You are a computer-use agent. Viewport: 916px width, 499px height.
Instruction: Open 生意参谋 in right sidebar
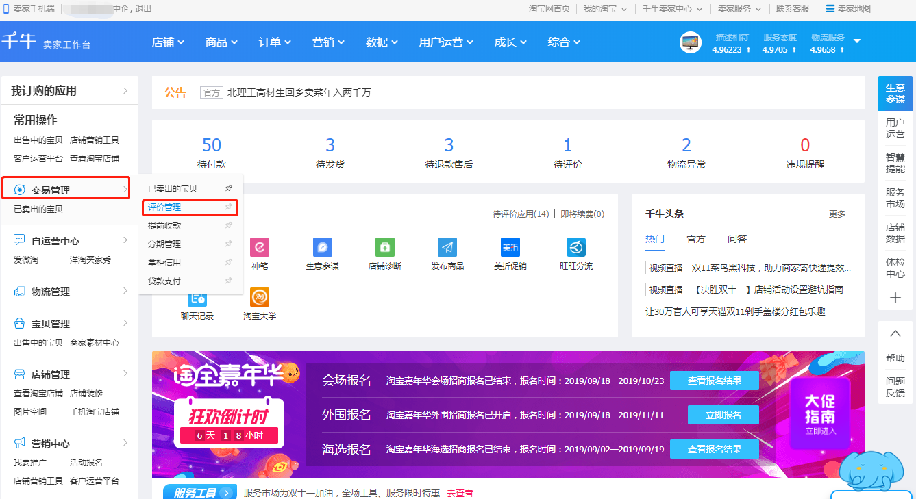coord(895,93)
